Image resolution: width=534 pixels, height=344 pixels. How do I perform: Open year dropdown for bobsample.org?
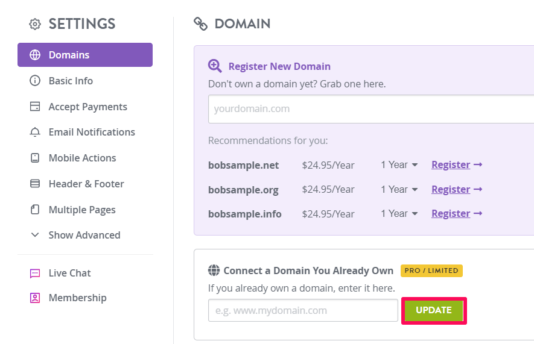[x=399, y=189]
